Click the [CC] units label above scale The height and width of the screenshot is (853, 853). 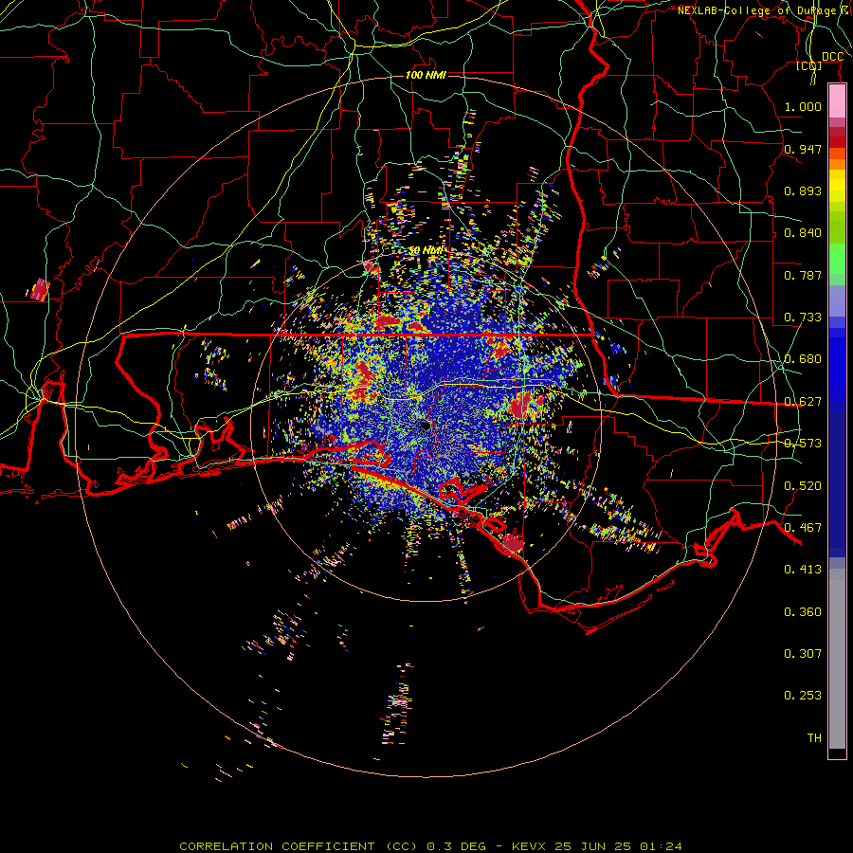pyautogui.click(x=808, y=65)
